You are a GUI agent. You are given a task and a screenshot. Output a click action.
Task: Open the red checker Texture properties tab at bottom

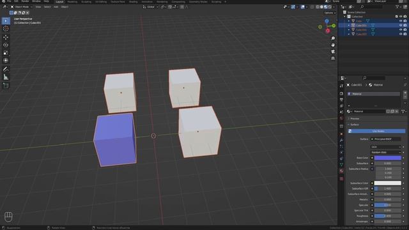[x=341, y=179]
